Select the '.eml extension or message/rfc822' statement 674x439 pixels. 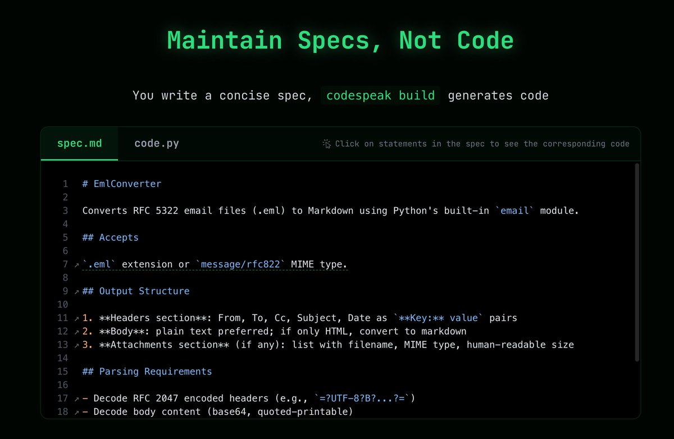point(215,264)
